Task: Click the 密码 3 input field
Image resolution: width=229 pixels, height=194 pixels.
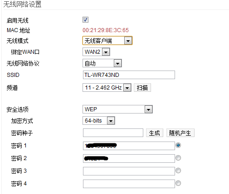Action: 129,171
